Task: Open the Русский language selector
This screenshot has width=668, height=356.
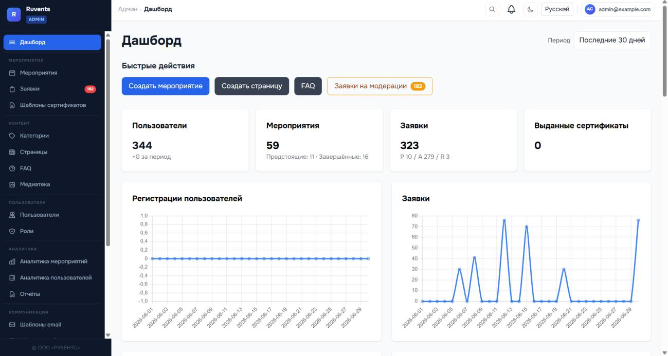Action: 557,9
